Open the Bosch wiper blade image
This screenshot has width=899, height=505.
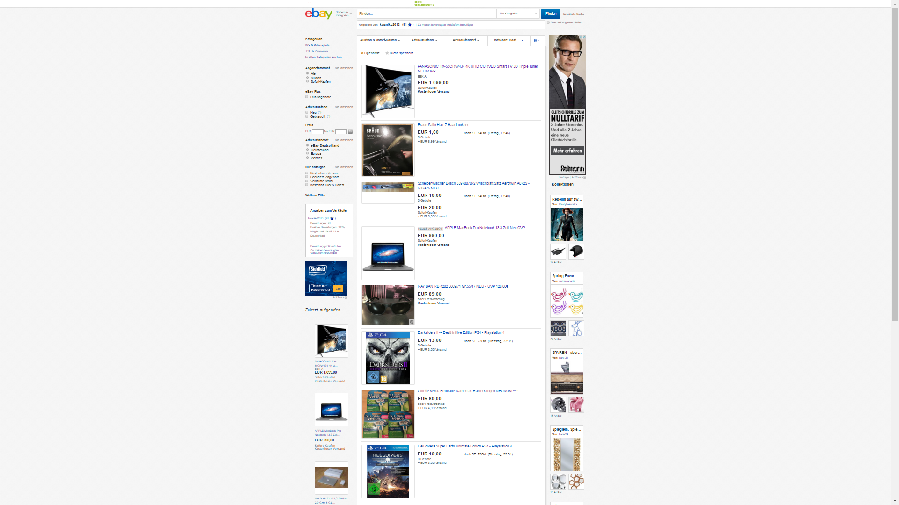pos(388,187)
